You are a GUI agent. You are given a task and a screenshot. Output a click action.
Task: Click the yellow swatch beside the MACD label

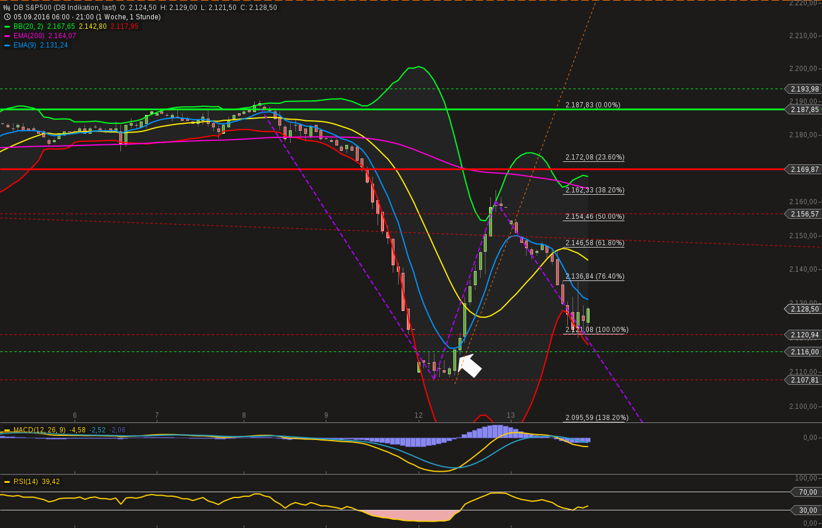[7, 430]
